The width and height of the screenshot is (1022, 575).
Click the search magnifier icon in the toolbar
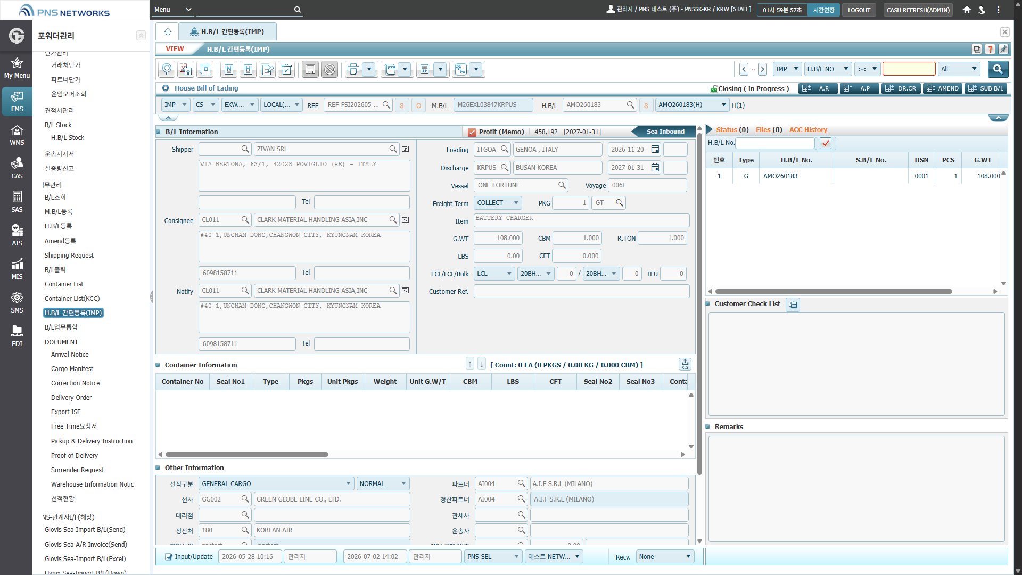pos(167,69)
